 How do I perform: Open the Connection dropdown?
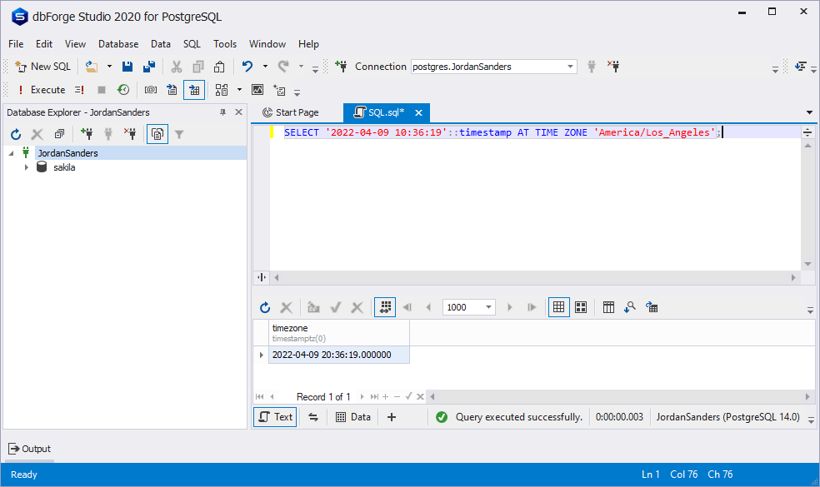569,67
